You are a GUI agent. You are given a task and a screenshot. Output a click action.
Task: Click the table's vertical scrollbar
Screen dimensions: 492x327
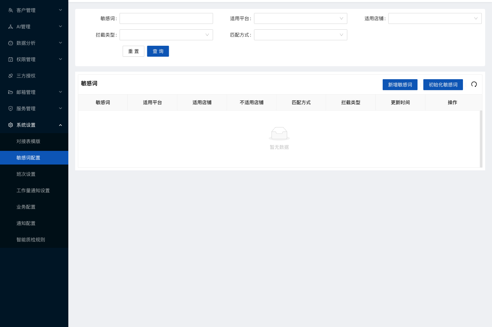(x=481, y=139)
